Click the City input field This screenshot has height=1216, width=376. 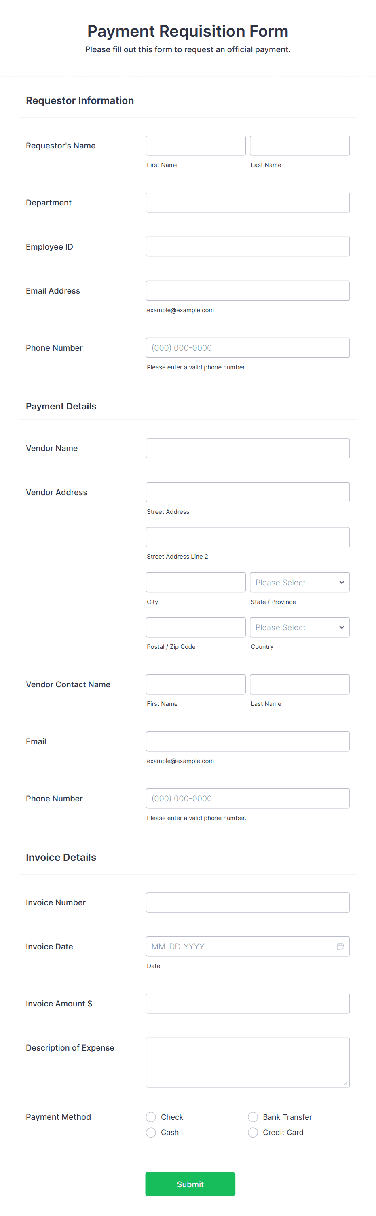[x=195, y=582]
